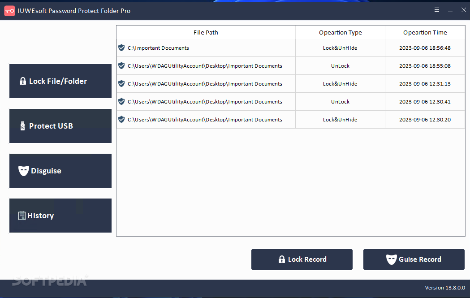This screenshot has height=298, width=470.
Task: Select the Desktop path in the 12:31:13 row
Action: pos(205,84)
